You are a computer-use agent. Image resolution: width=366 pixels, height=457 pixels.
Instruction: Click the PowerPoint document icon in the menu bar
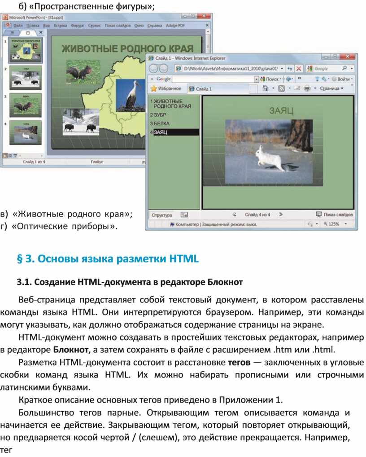7,26
